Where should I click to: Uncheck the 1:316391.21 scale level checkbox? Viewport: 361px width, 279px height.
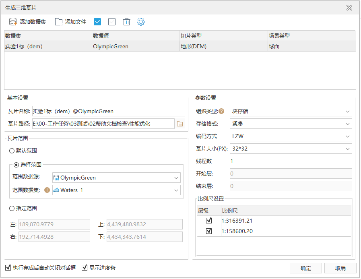coord(208,221)
